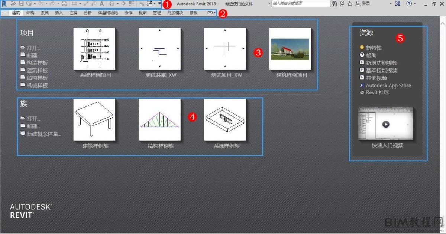Open the 建筑样例族 table thumbnail

tap(94, 119)
